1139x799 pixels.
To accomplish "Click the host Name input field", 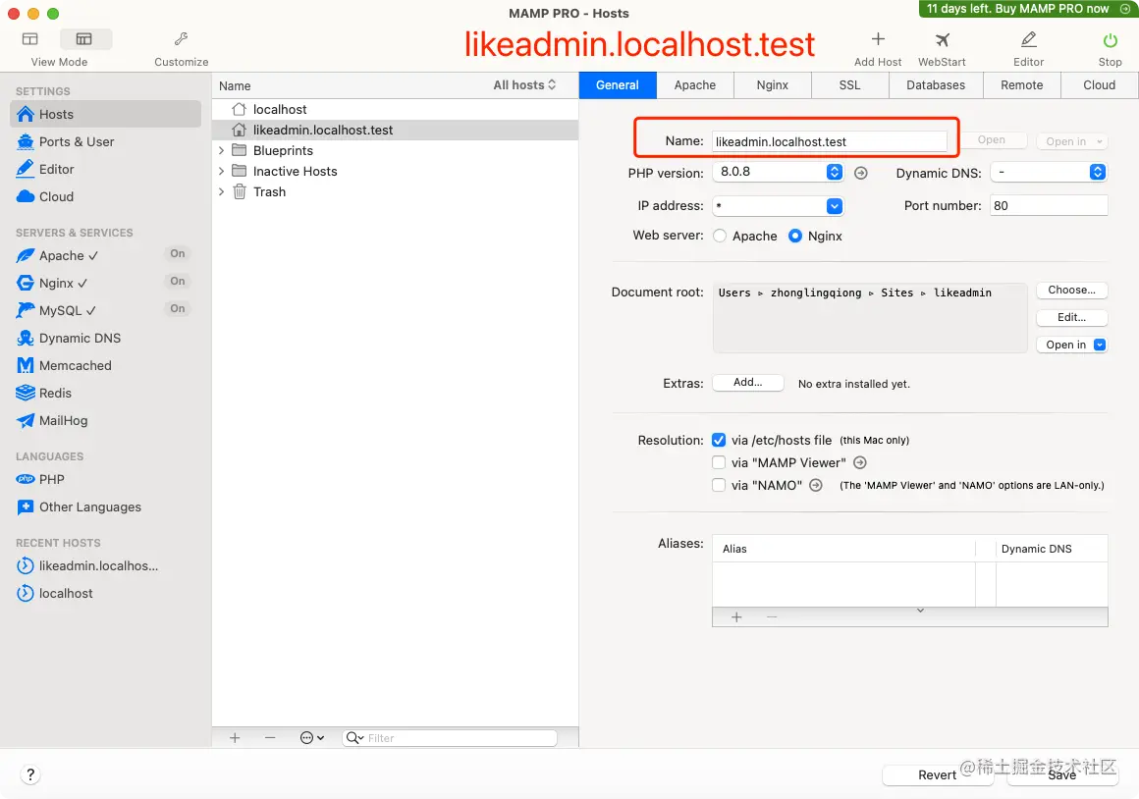I will (829, 141).
